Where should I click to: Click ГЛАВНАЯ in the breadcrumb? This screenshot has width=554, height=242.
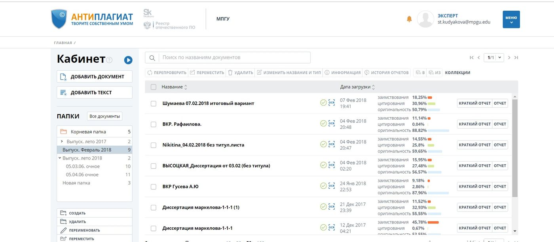click(63, 43)
